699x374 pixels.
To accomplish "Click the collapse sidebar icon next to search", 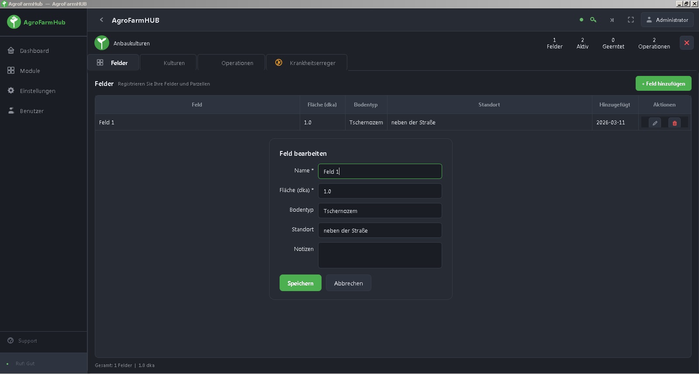I will (612, 20).
